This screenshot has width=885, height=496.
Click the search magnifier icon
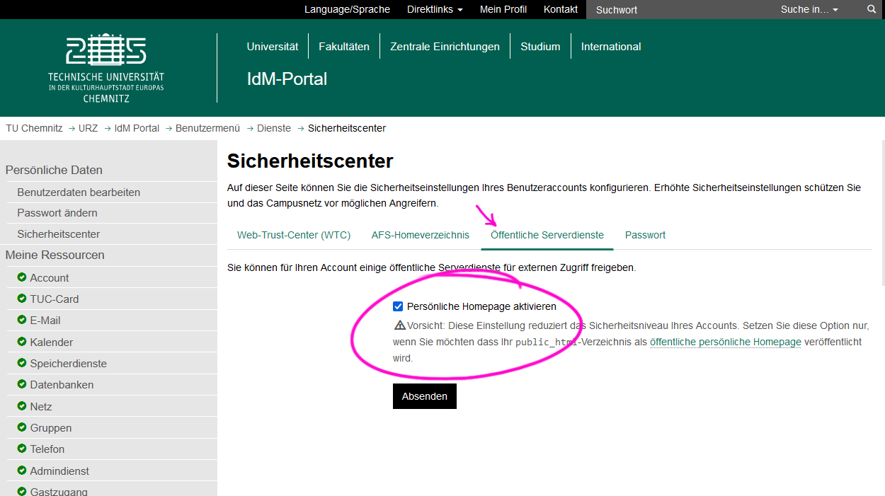pos(872,9)
